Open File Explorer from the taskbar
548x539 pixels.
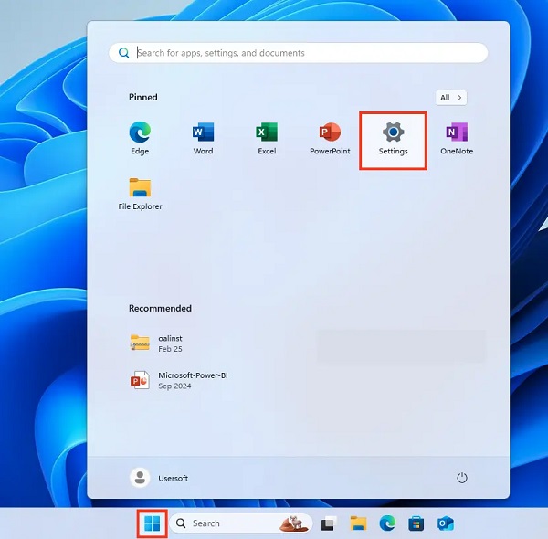358,523
